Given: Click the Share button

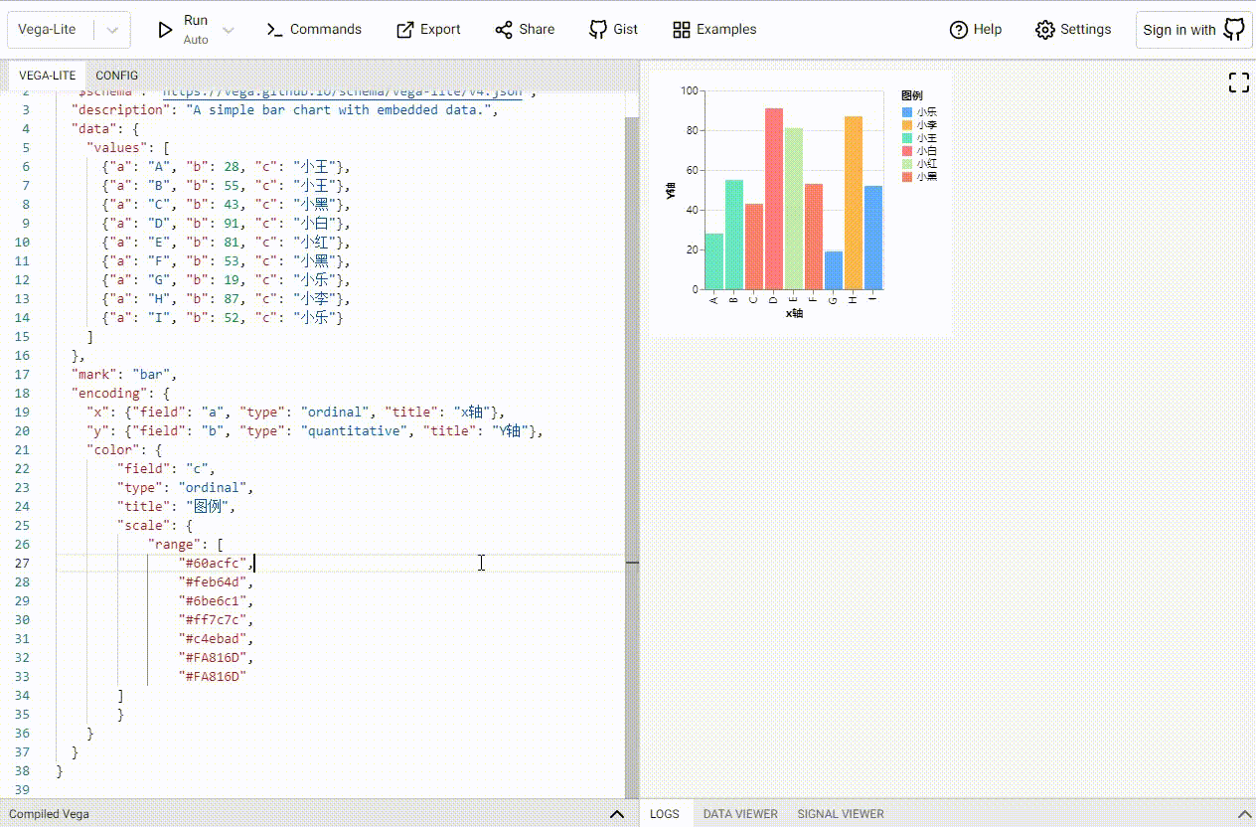Looking at the screenshot, I should pyautogui.click(x=525, y=30).
